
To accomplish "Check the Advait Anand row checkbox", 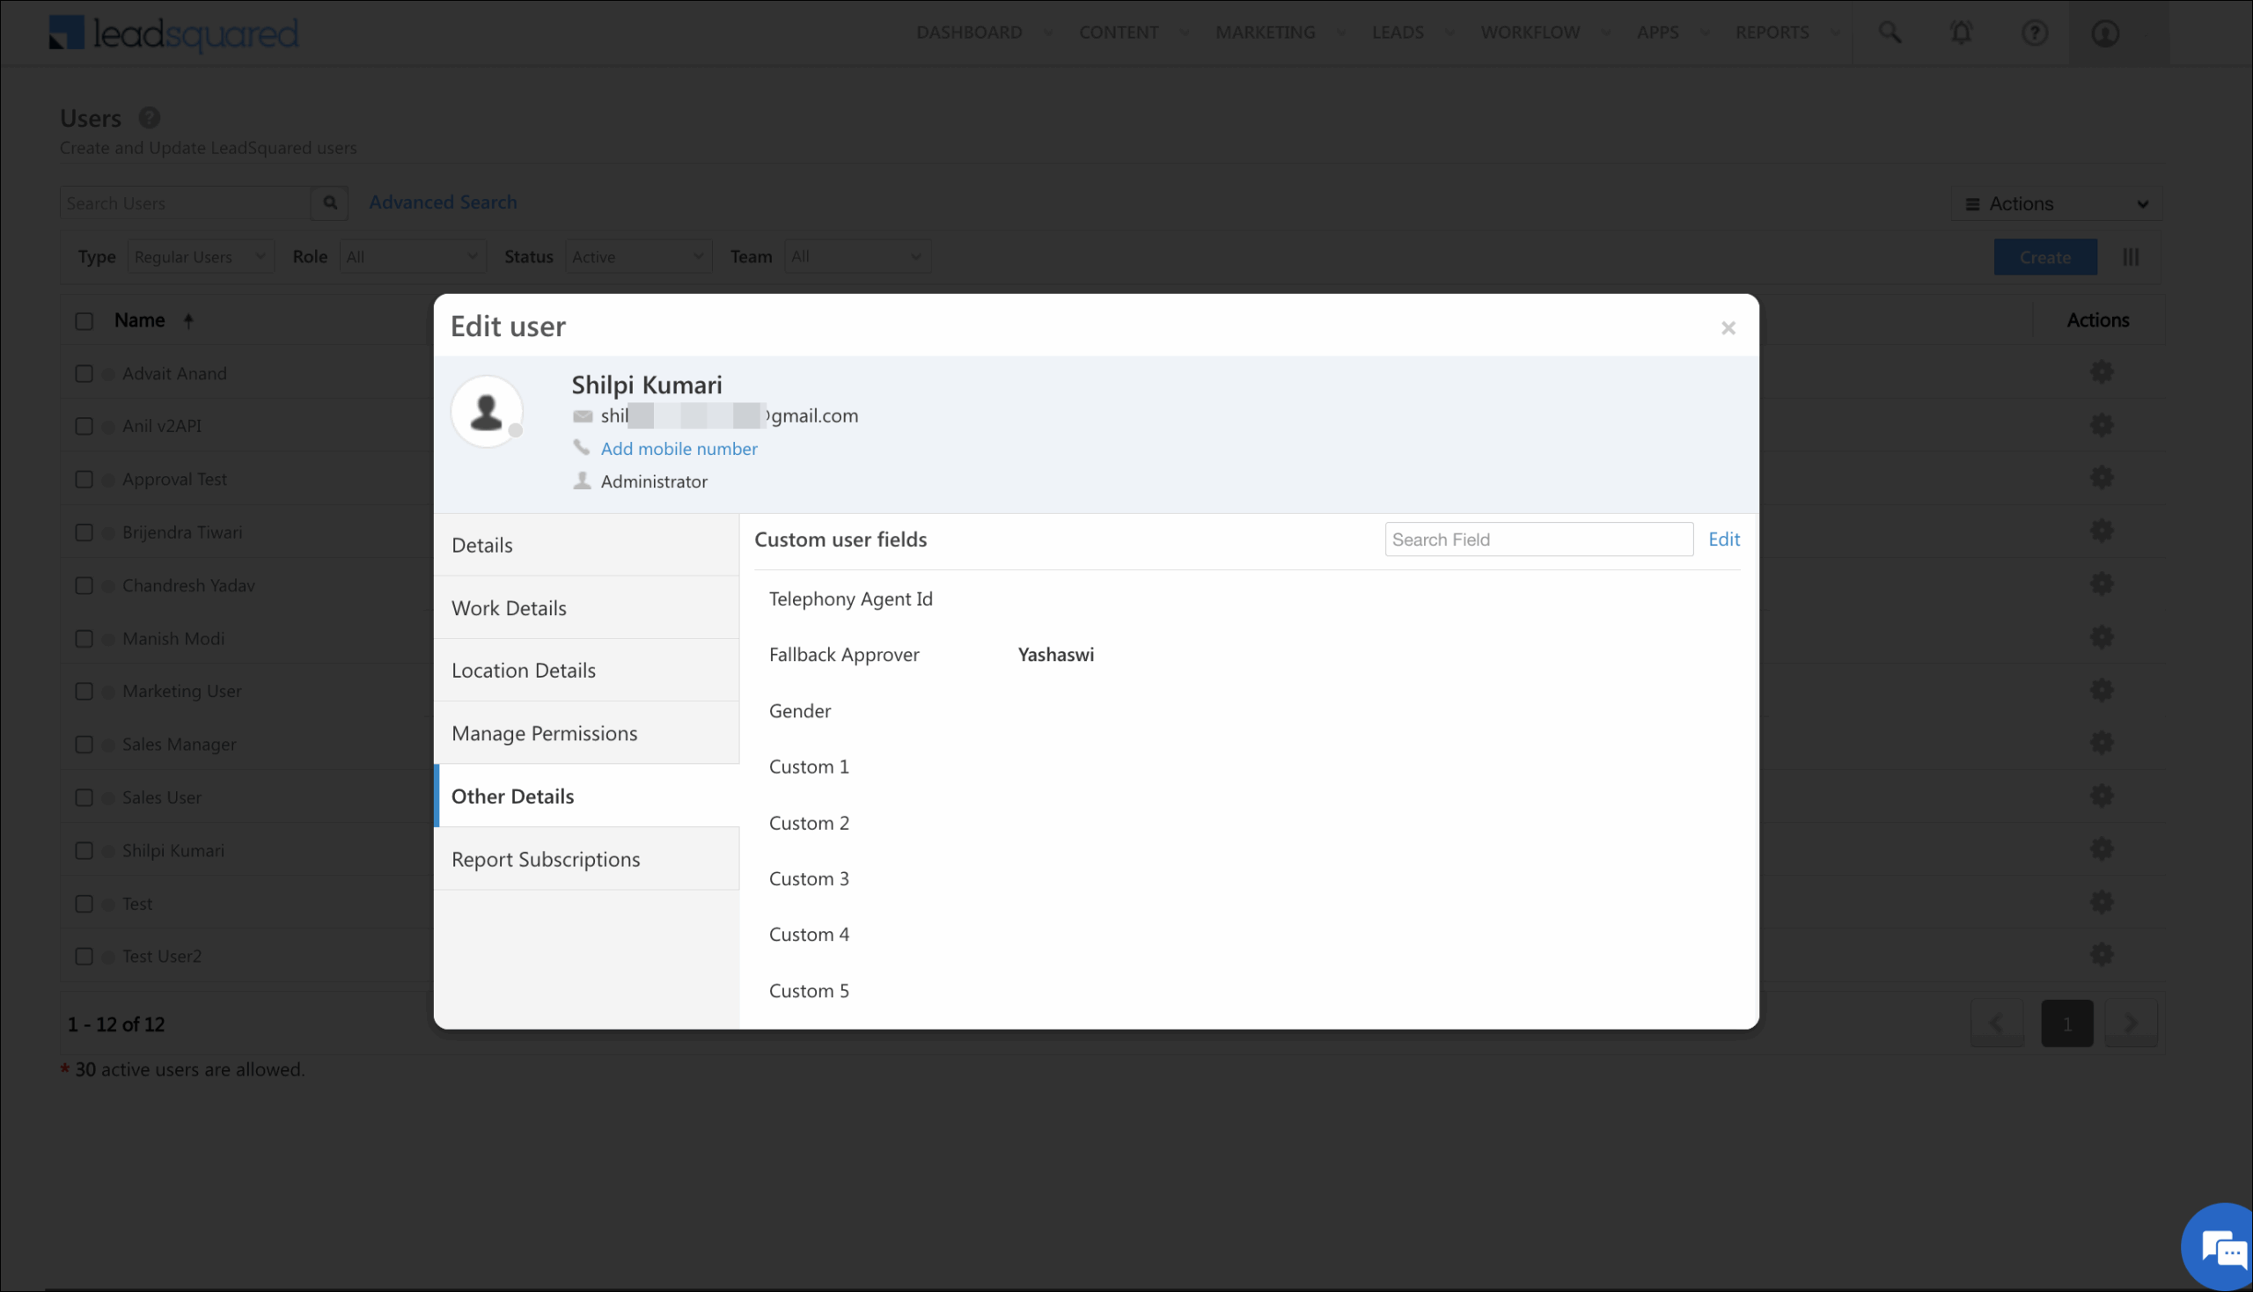I will [x=84, y=373].
